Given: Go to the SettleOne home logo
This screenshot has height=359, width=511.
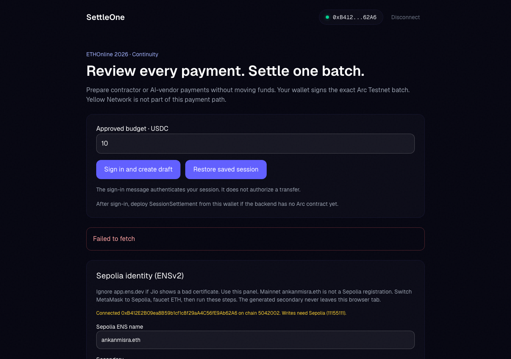Looking at the screenshot, I should 105,17.
